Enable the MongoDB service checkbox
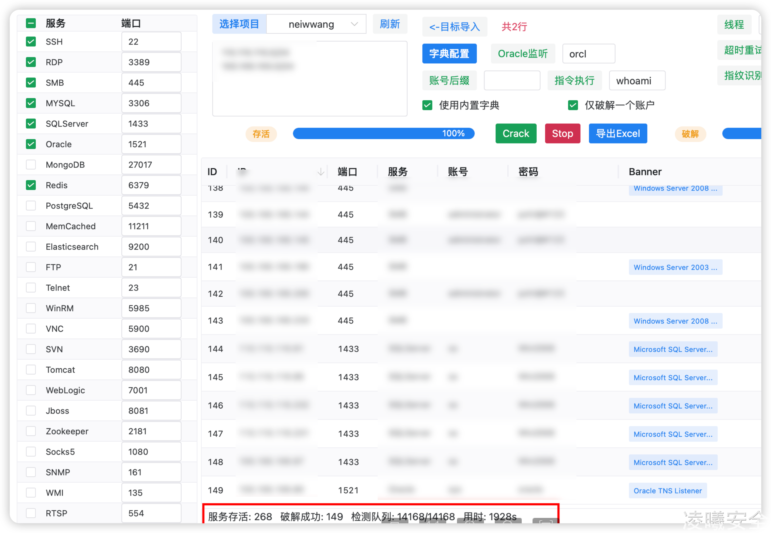Viewport: 771px width, 533px height. (31, 165)
